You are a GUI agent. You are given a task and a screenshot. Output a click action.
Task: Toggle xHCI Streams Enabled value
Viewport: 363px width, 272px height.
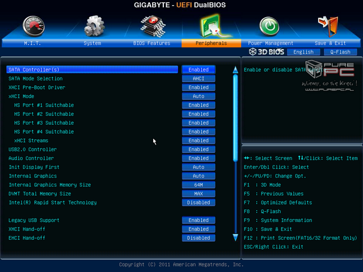click(199, 141)
